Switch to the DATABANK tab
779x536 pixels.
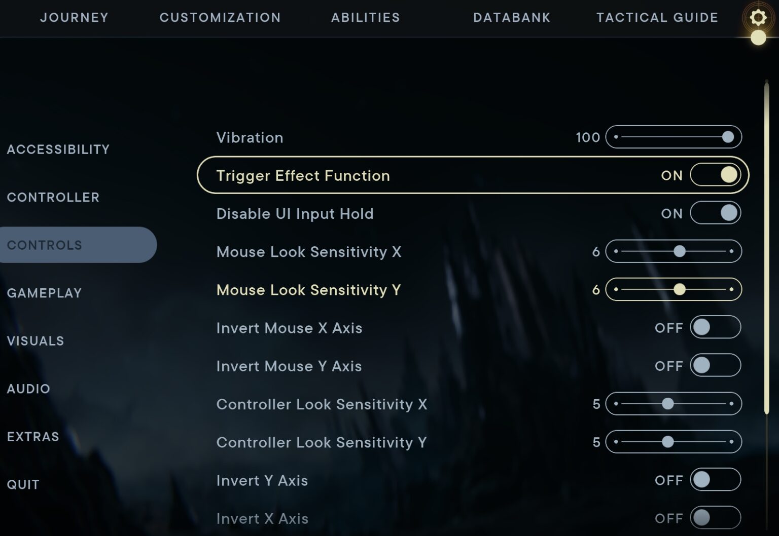pos(512,18)
